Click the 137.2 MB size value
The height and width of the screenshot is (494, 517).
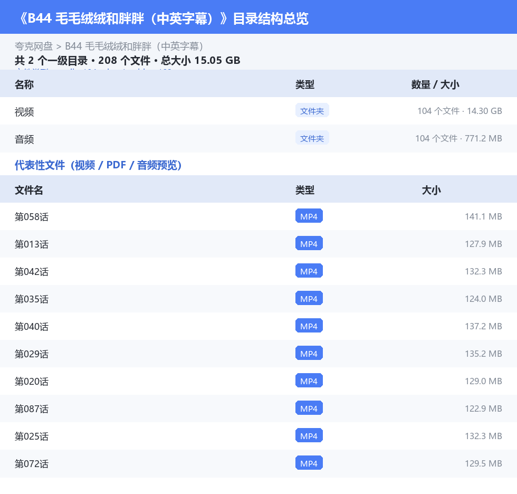483,326
